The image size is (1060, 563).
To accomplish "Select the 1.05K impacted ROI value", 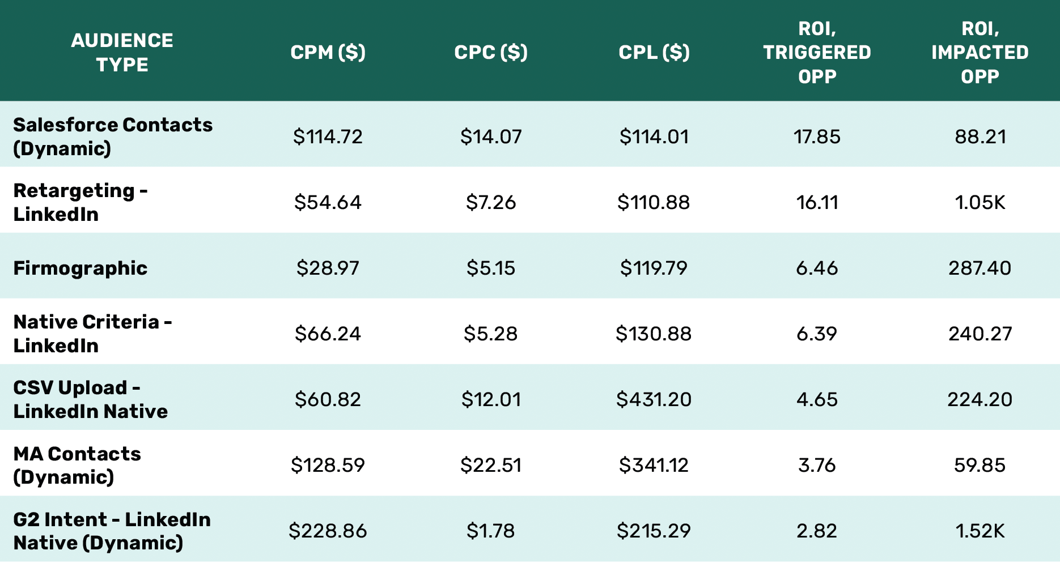I will (980, 202).
